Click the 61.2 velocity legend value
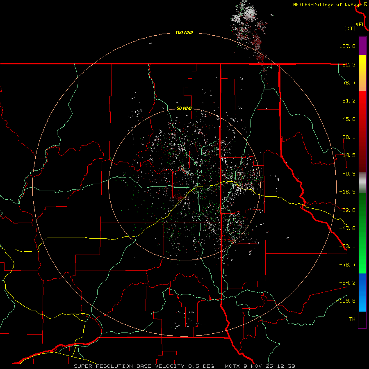 (x=349, y=101)
